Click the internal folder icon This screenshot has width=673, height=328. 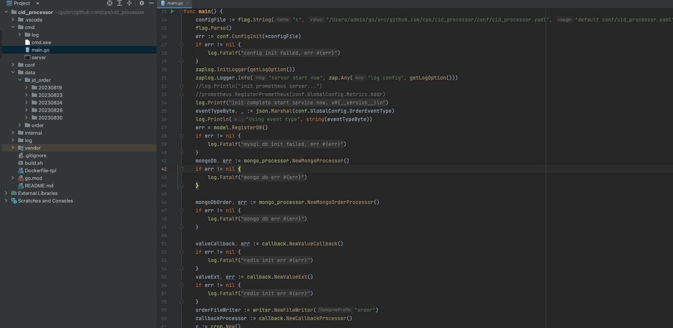(21, 133)
